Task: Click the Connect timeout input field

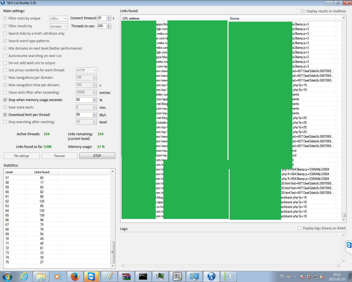Action: 102,18
